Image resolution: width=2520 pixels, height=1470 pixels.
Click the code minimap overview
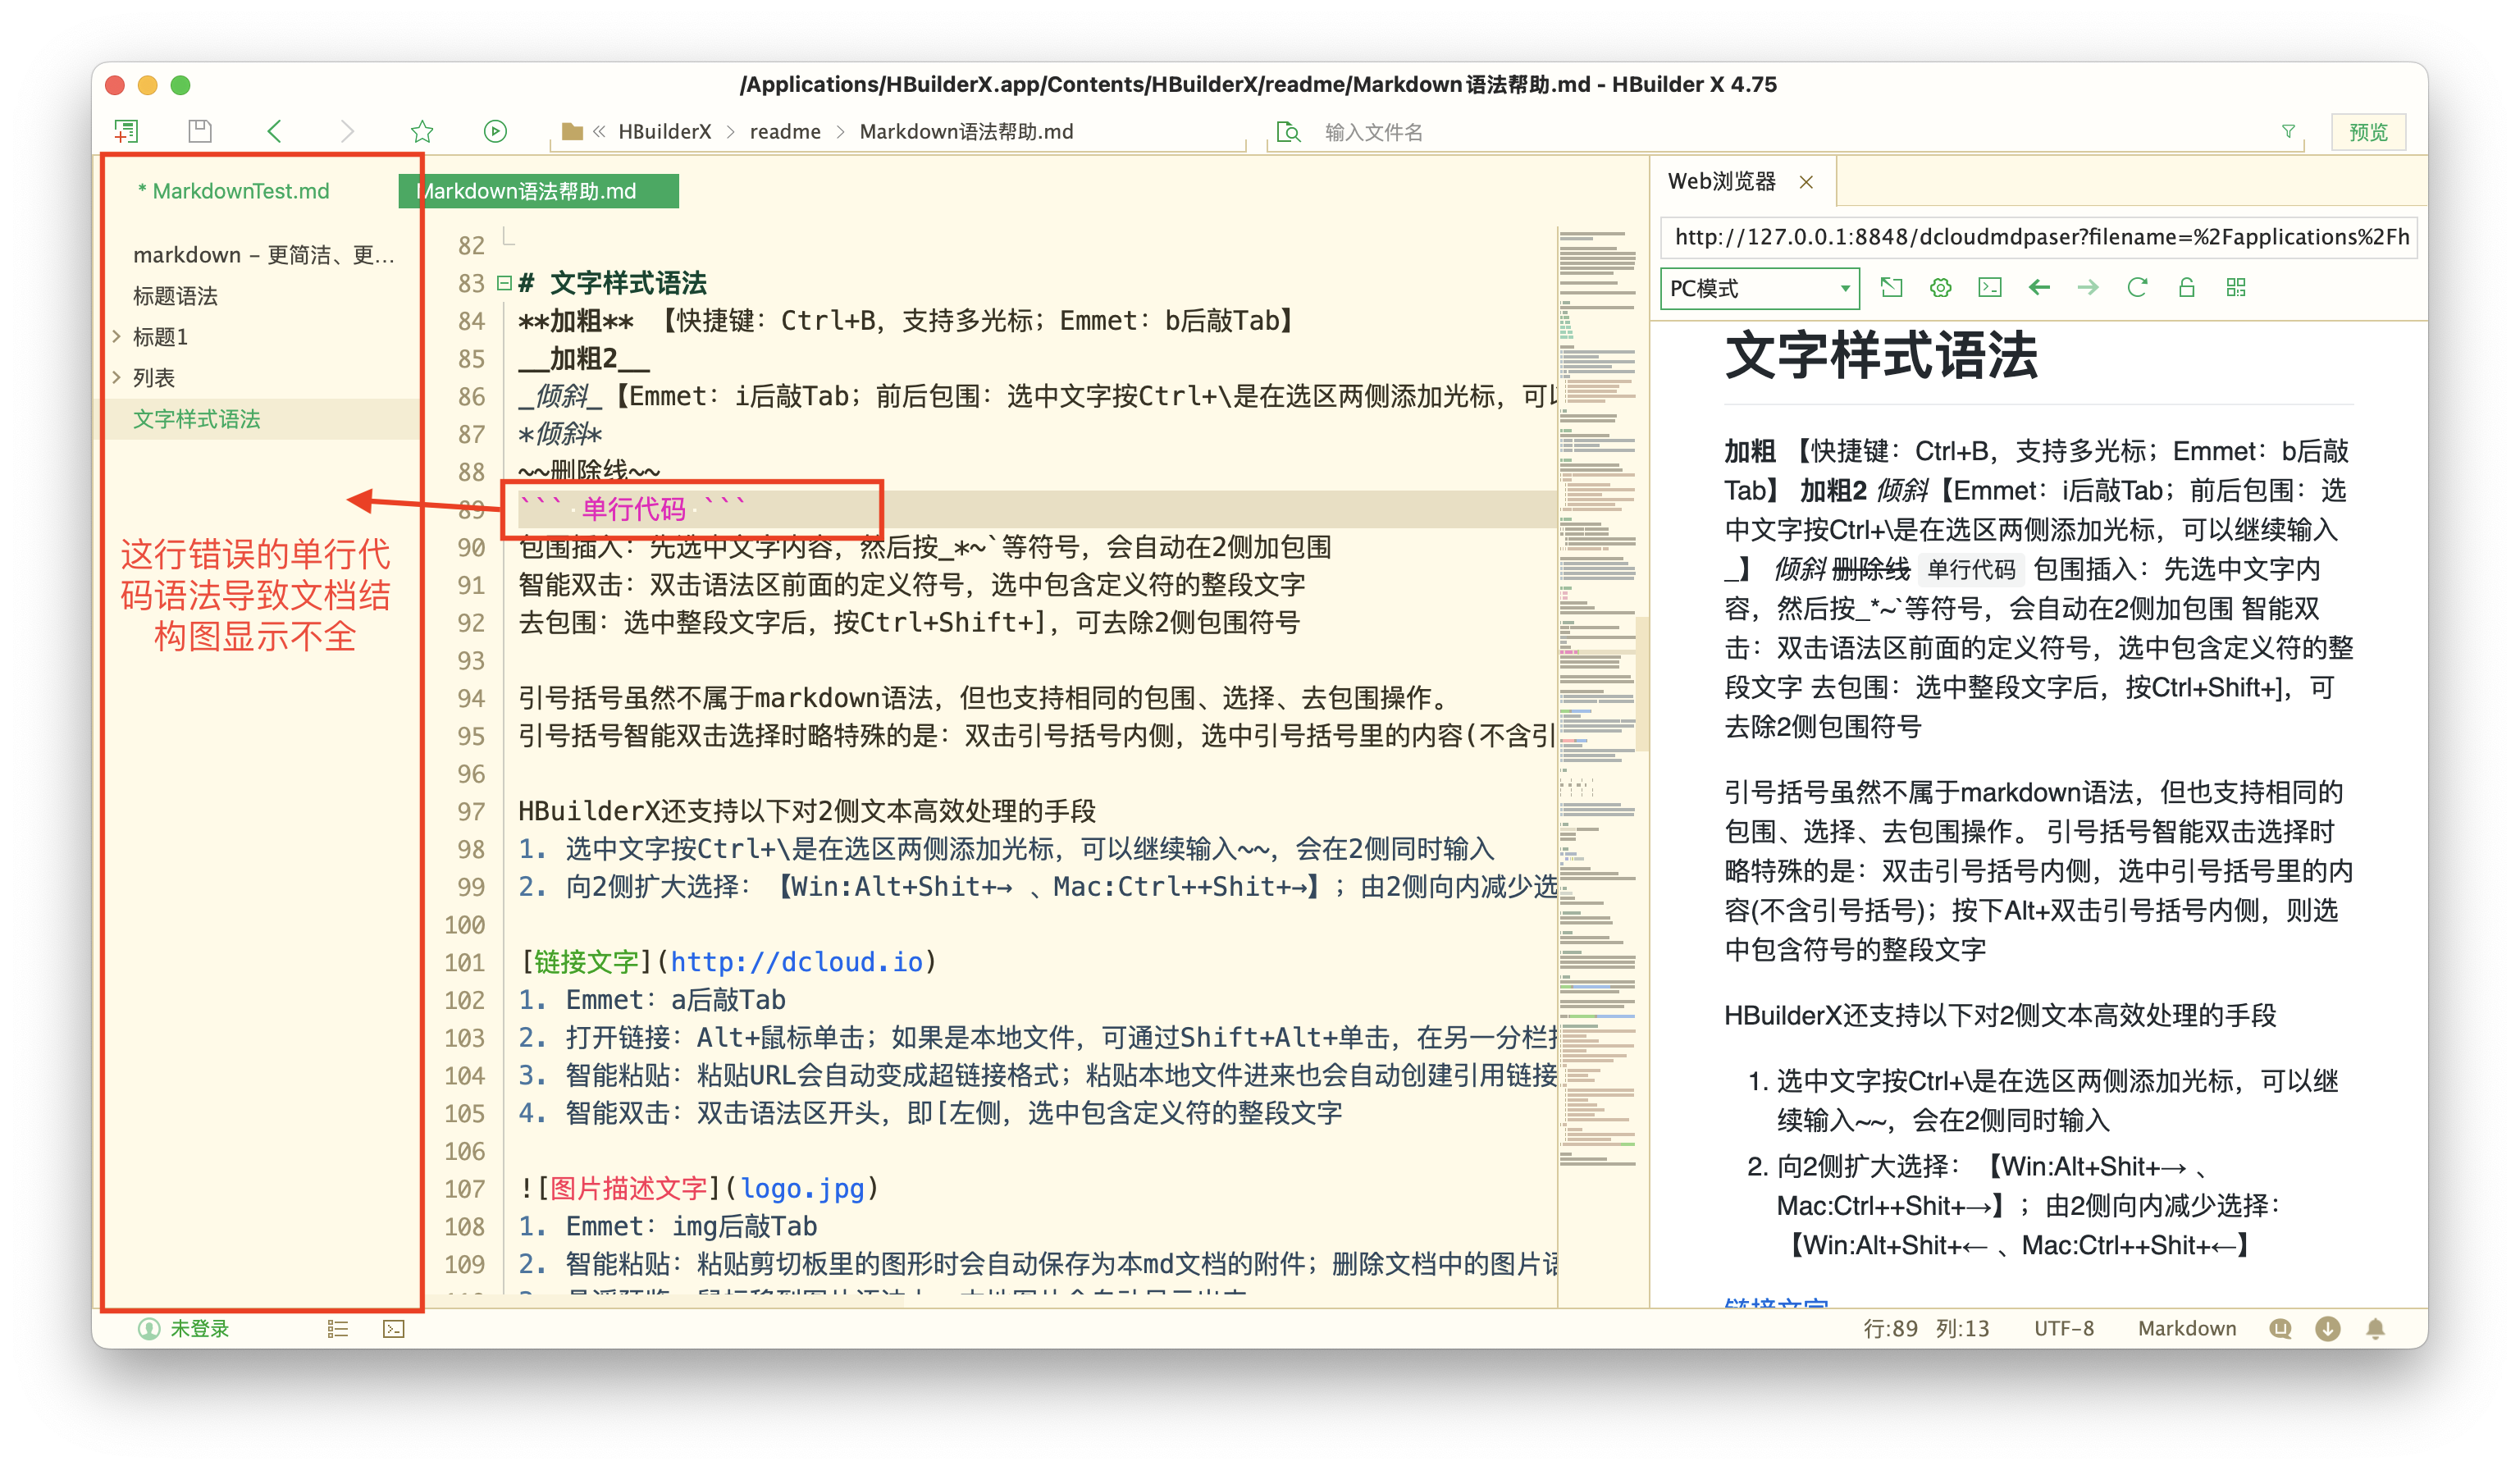pyautogui.click(x=1597, y=700)
